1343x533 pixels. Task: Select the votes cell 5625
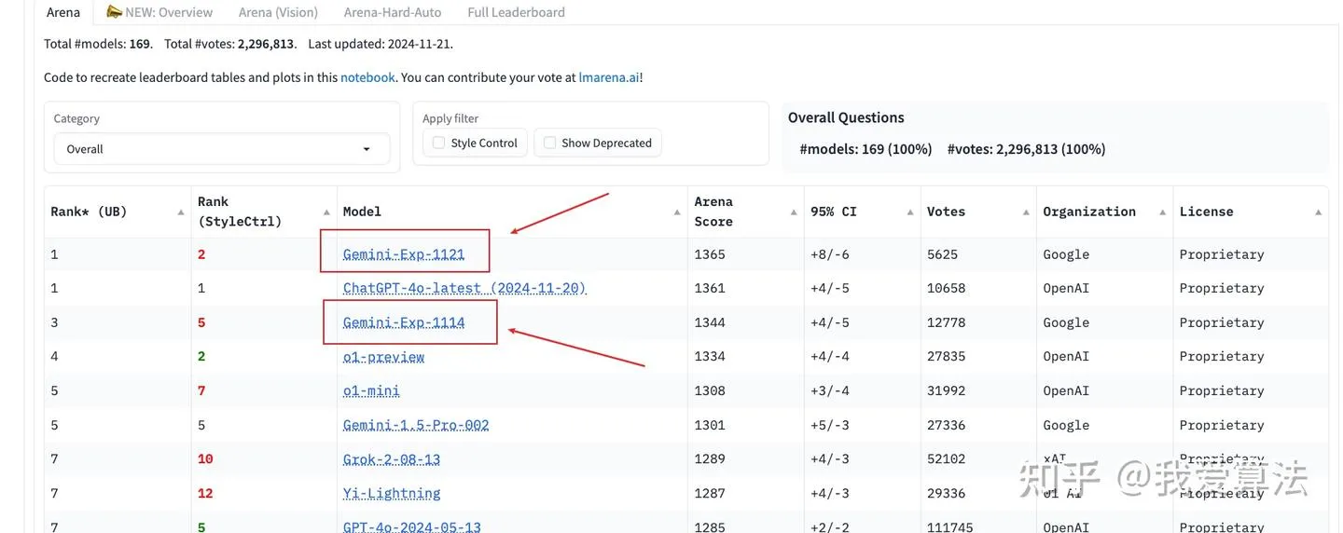click(942, 254)
